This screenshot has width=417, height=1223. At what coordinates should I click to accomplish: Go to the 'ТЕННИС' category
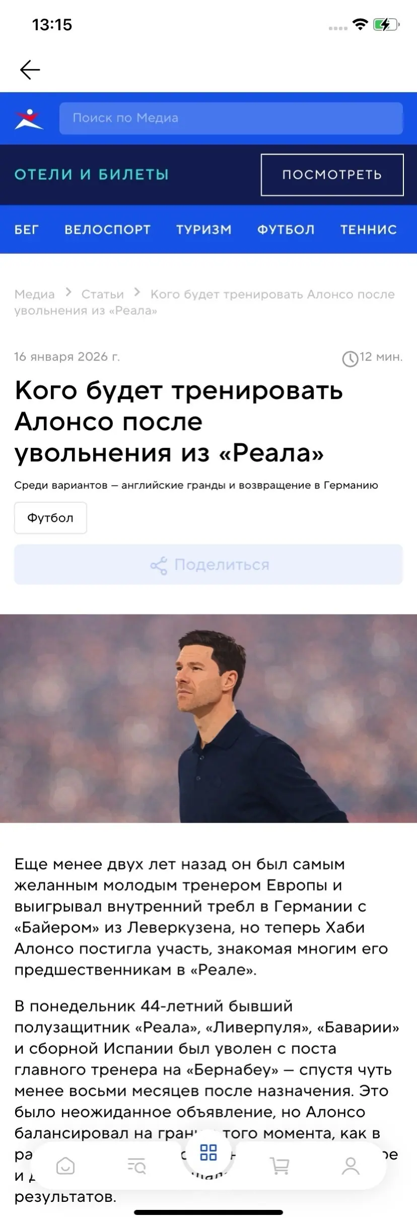[x=369, y=230]
